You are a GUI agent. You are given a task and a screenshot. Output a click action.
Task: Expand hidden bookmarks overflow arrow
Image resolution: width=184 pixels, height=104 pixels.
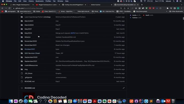167,12
